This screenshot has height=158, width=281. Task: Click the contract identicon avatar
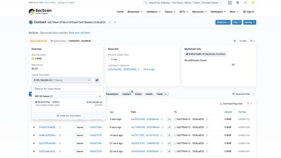pyautogui.click(x=31, y=22)
